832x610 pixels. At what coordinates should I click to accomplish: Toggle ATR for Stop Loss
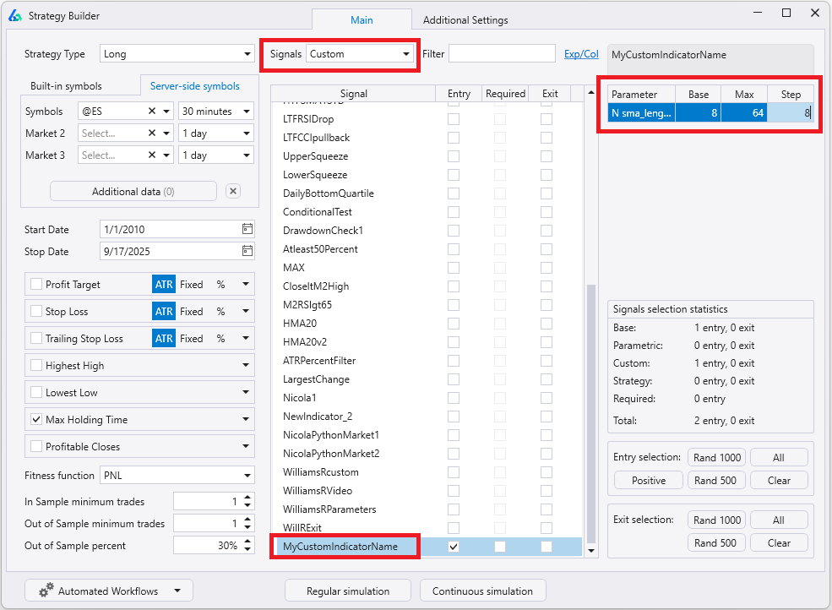point(163,312)
